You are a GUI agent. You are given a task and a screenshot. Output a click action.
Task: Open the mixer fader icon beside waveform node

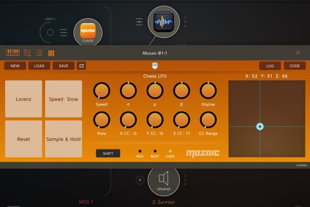click(139, 22)
